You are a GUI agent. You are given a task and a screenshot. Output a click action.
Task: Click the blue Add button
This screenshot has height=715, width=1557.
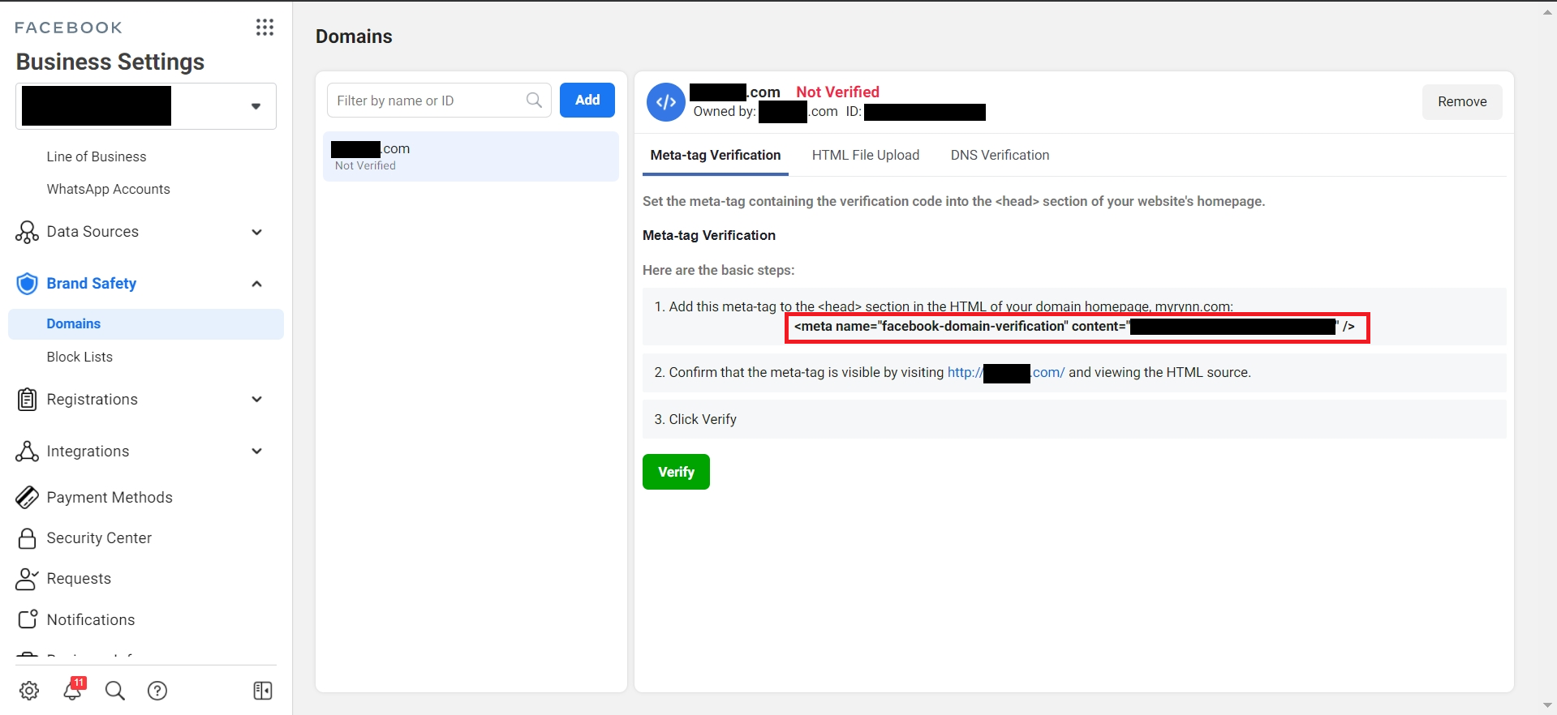587,100
